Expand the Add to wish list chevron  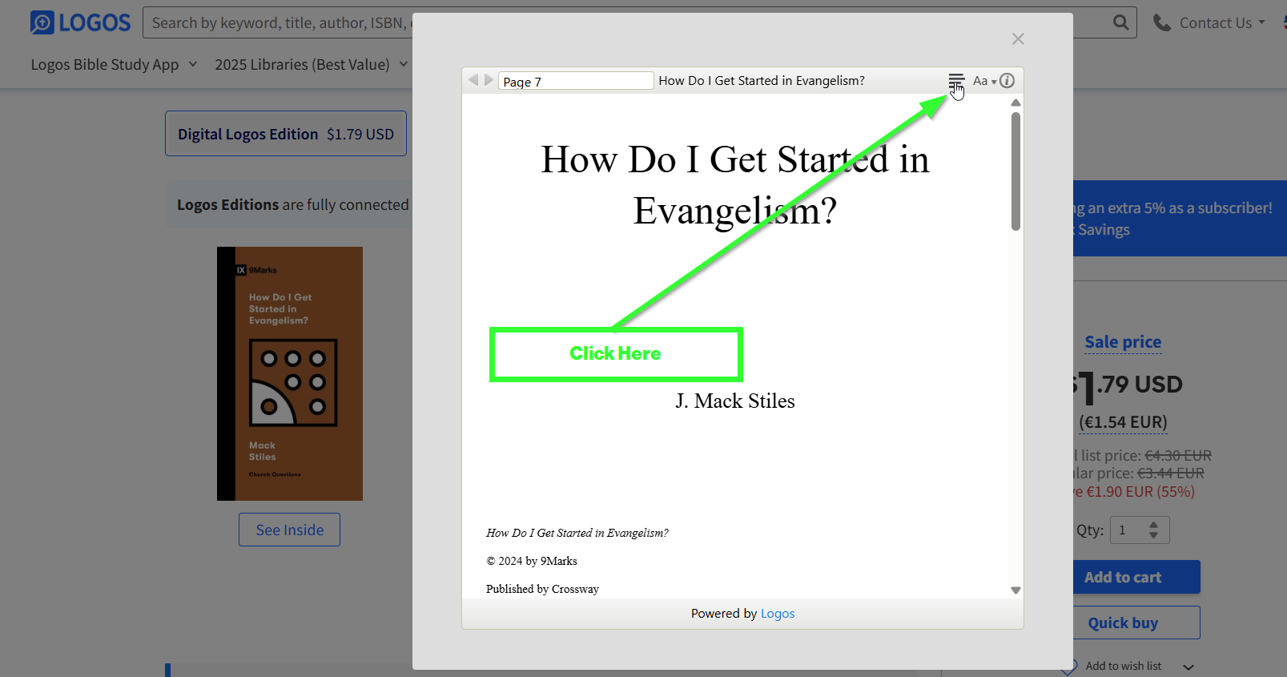1188,667
